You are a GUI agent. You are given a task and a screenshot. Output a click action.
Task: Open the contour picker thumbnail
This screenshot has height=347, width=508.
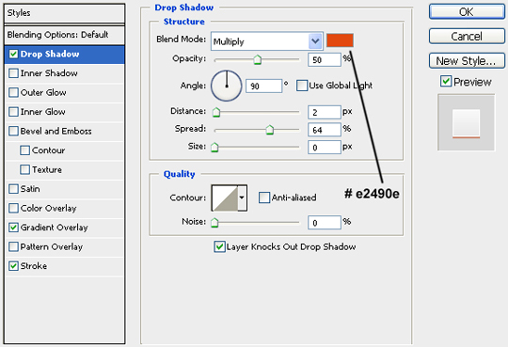(225, 198)
